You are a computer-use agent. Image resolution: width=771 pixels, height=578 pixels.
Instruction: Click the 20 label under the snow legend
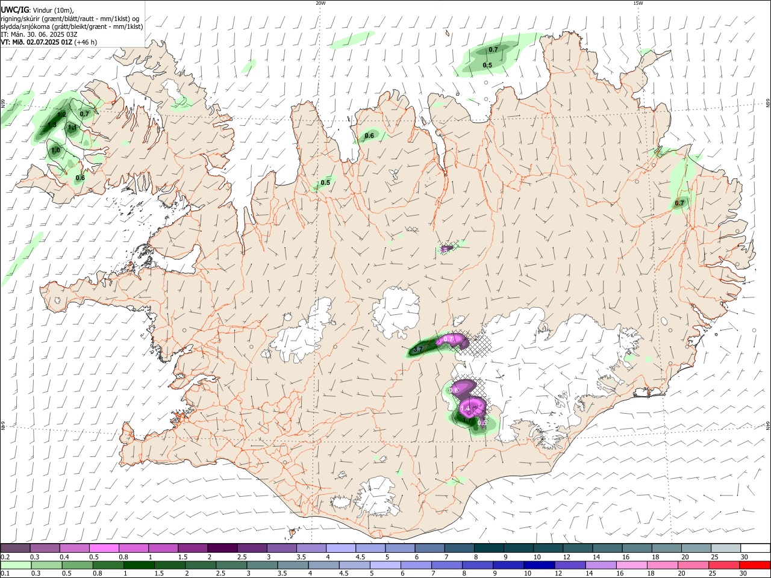point(684,557)
